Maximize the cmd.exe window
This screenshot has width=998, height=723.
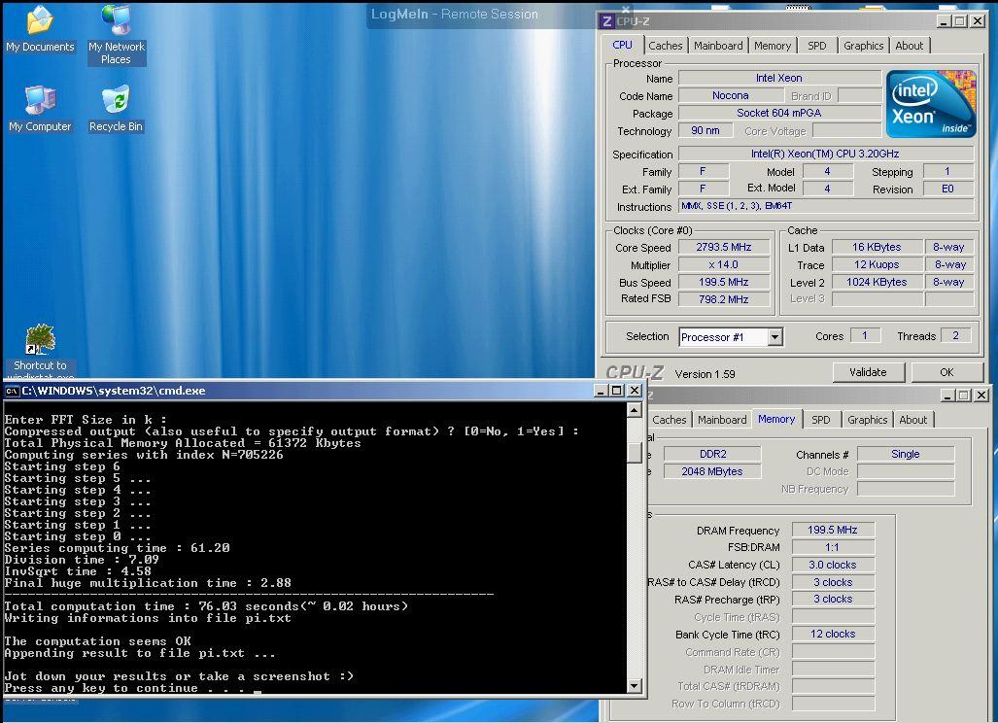[616, 391]
